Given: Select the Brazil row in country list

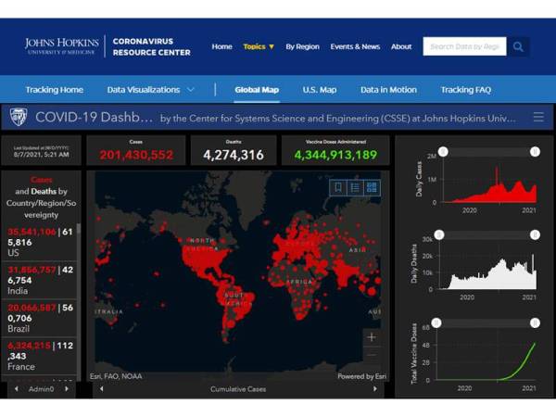Looking at the screenshot, I should (39, 318).
